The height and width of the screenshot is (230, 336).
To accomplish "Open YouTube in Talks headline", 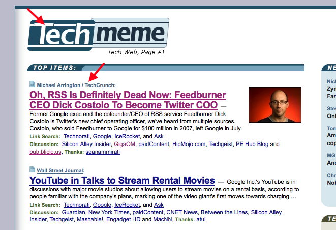I will pyautogui.click(x=122, y=181).
